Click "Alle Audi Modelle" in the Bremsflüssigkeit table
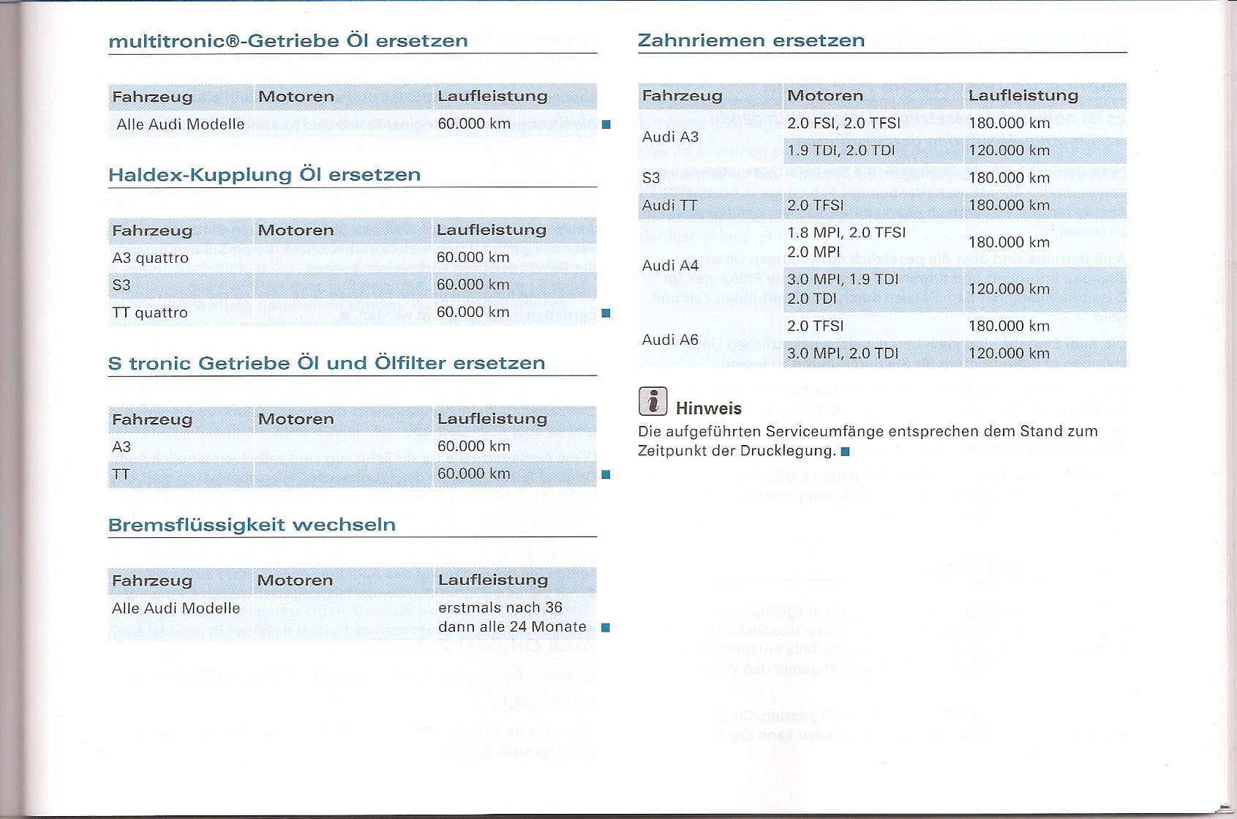 pyautogui.click(x=176, y=608)
